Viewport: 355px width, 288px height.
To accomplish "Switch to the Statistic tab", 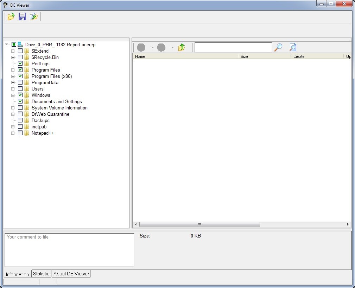I will pyautogui.click(x=41, y=274).
